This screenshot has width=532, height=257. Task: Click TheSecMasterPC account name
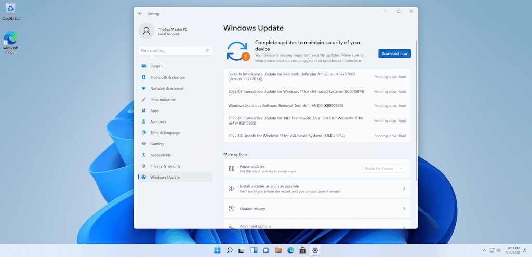point(172,29)
